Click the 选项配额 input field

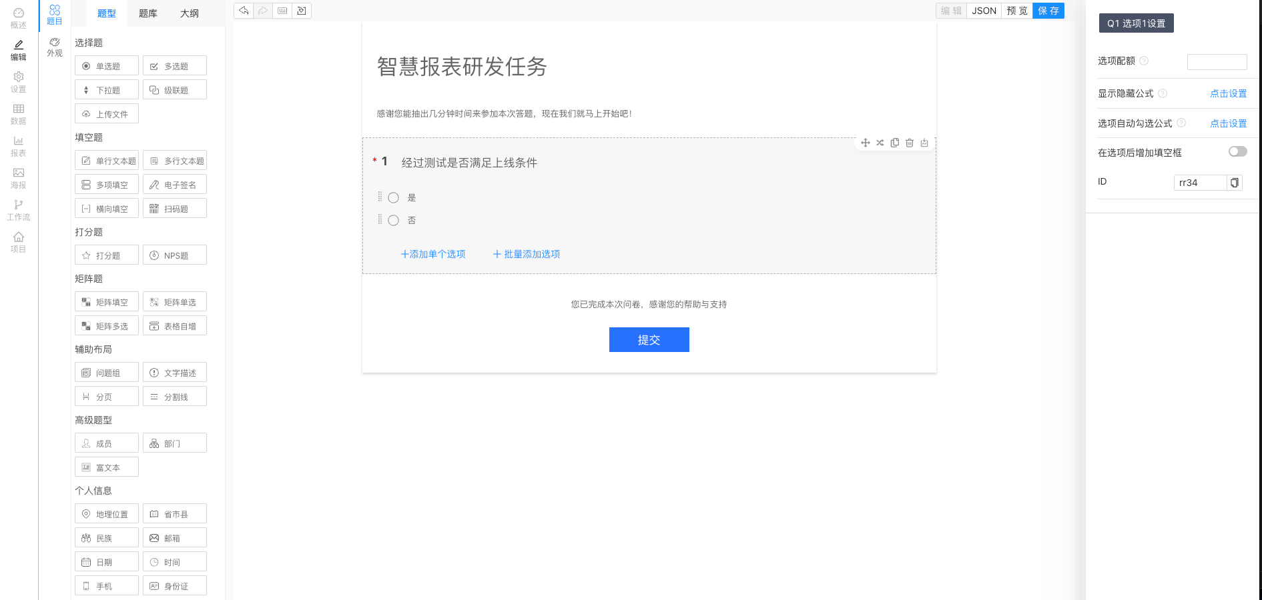click(x=1217, y=61)
